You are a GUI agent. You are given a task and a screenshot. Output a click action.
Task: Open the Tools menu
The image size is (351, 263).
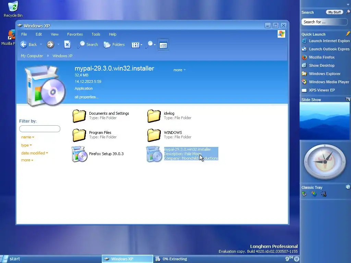(96, 34)
